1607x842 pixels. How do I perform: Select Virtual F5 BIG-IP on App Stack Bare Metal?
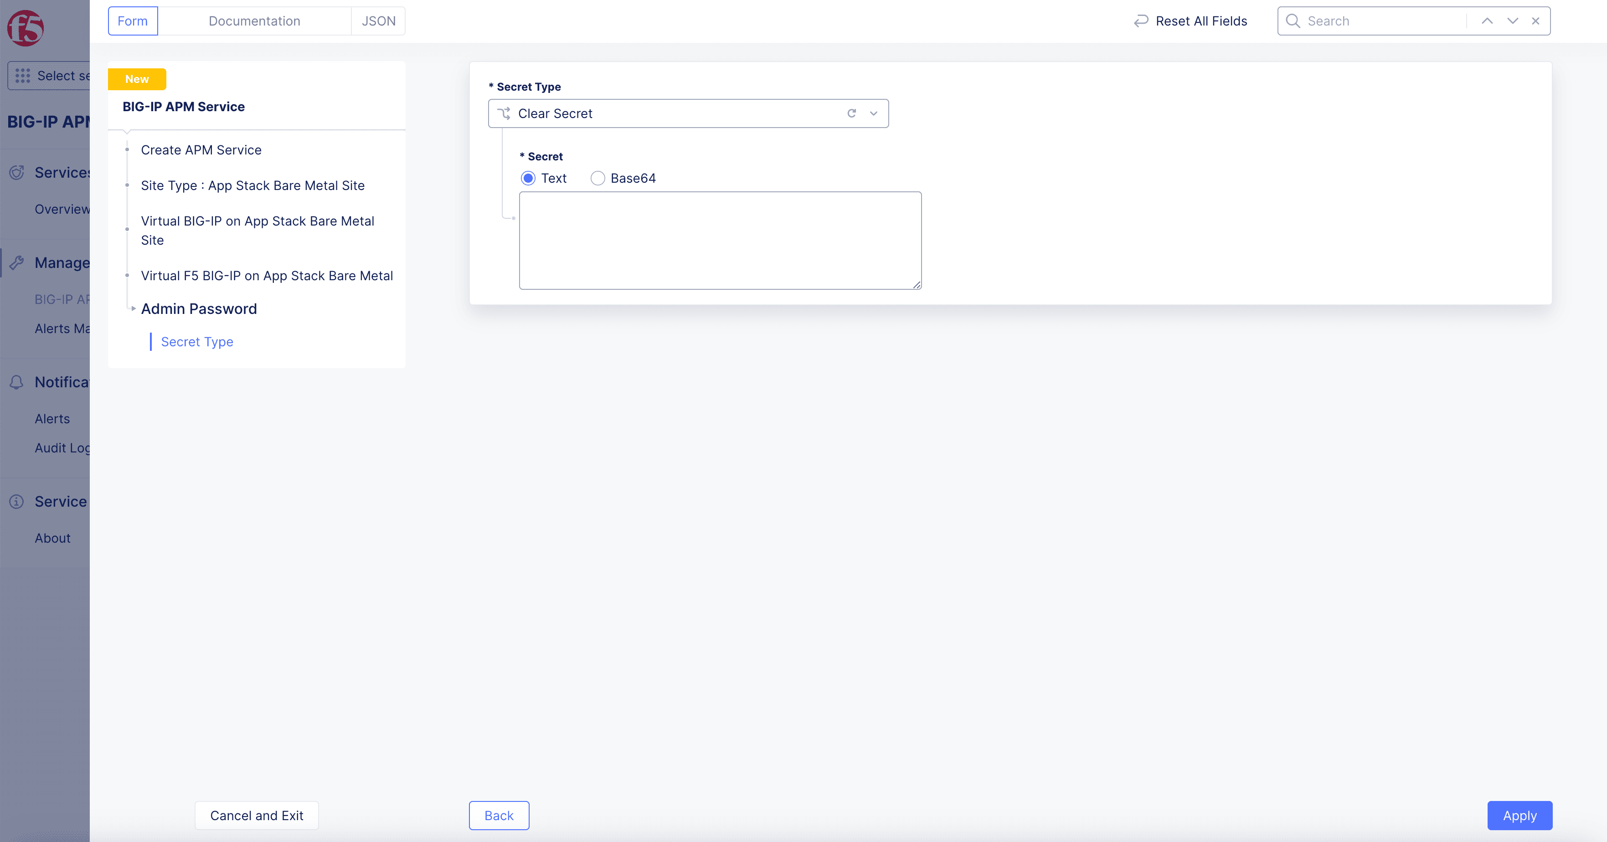point(267,276)
